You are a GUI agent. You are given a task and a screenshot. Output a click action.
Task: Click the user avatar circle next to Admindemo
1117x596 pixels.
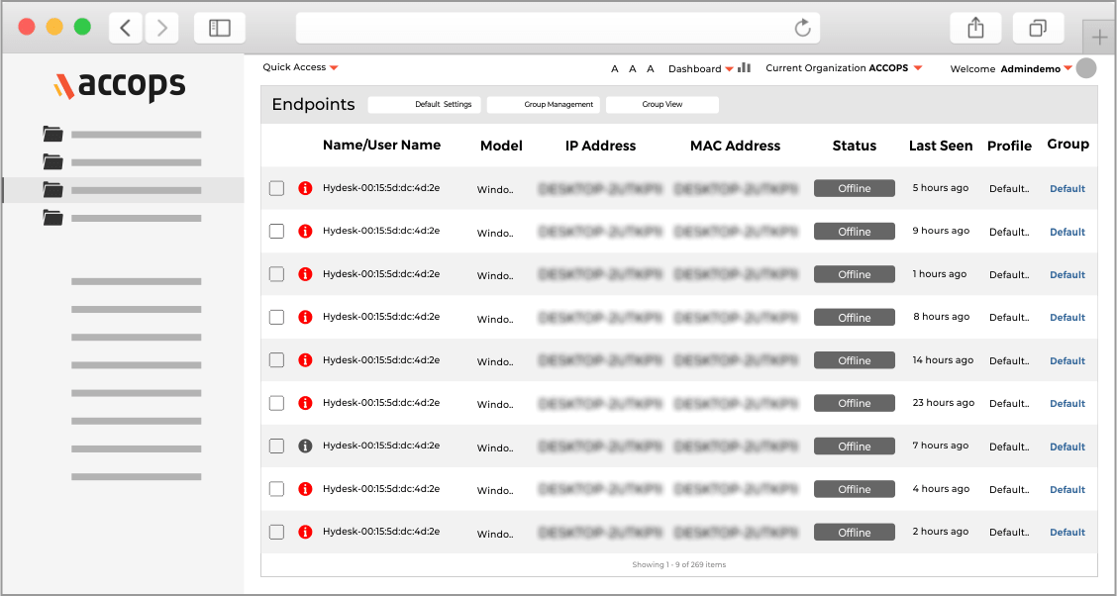click(x=1085, y=67)
